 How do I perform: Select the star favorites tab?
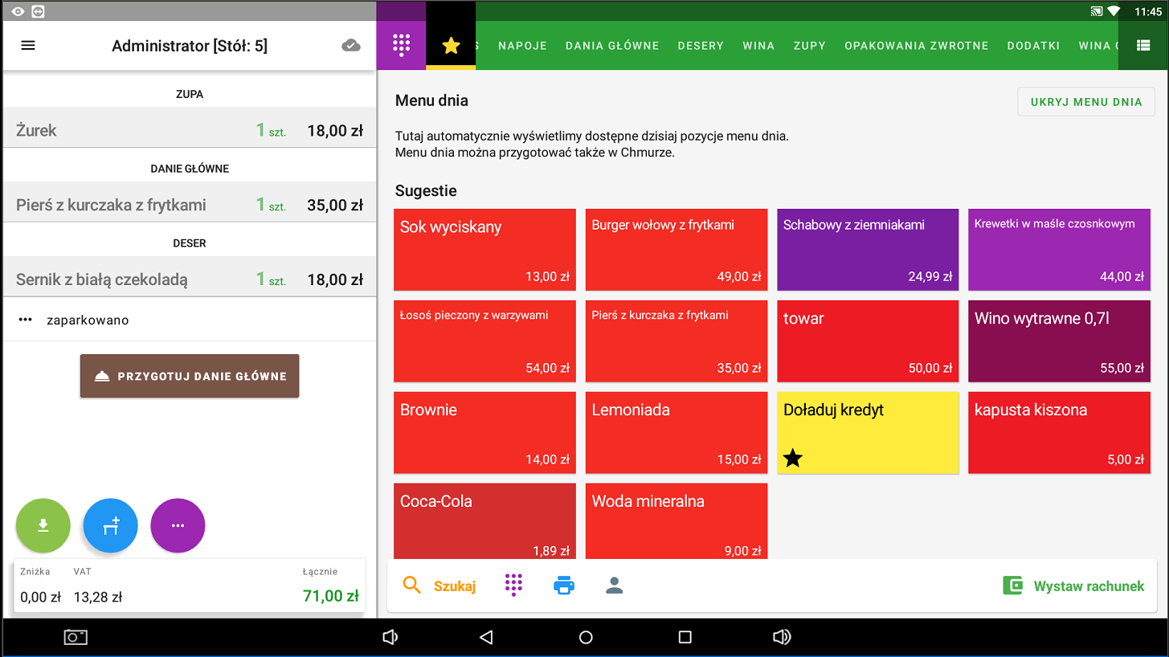click(x=451, y=46)
